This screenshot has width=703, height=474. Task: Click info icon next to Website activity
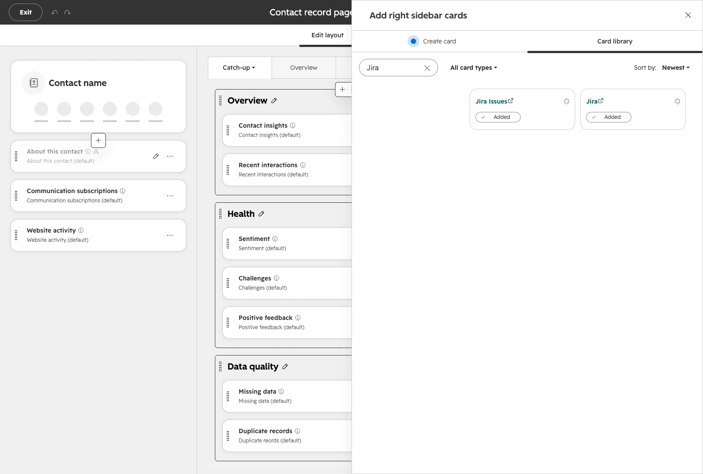pos(81,230)
